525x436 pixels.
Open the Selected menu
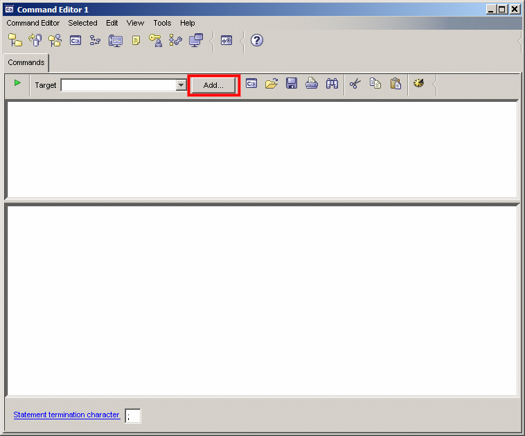82,23
